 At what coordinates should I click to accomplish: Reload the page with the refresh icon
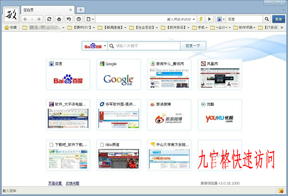[x=49, y=19]
